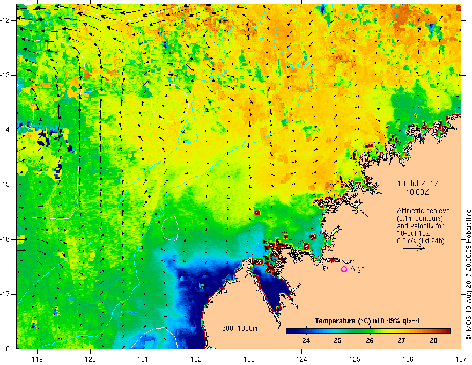Image resolution: width=472 pixels, height=365 pixels.
Task: Click the velocity scale reference arrow
Action: click(414, 248)
